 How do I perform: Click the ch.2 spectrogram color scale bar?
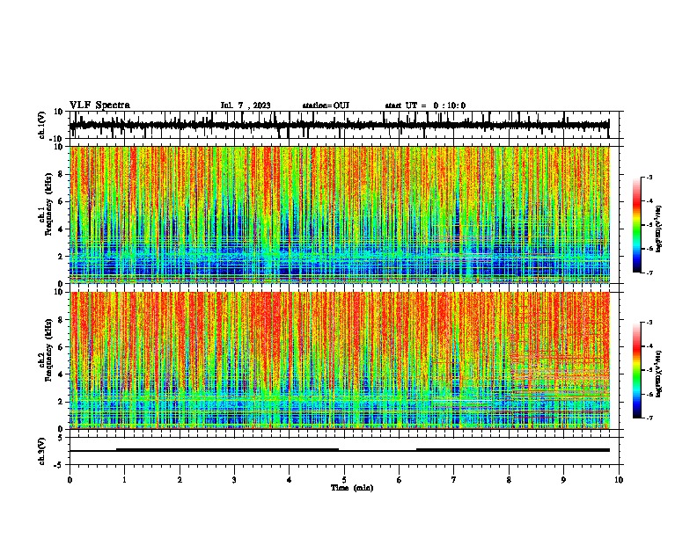point(637,370)
